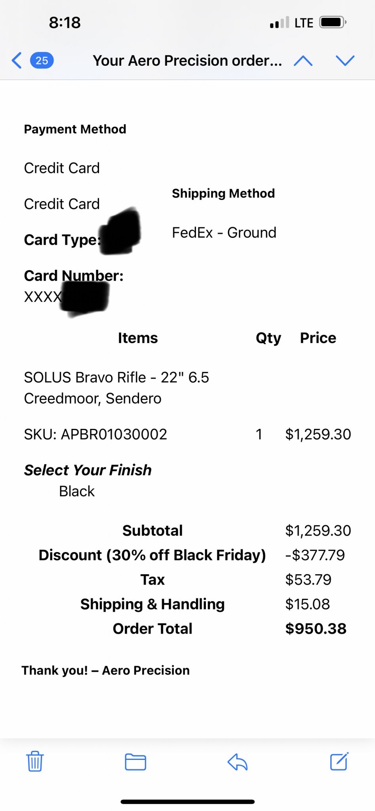Compose new message with pencil icon
The image size is (375, 811).
(339, 761)
